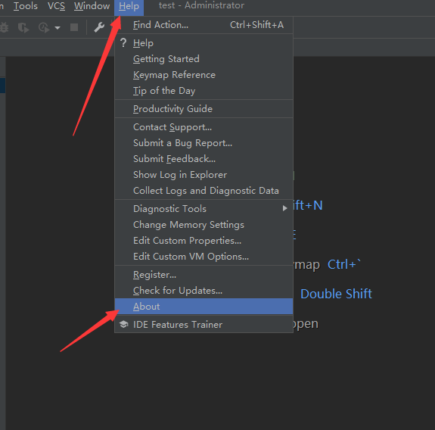Click the stop square toolbar icon
Viewport: 435px width, 430px height.
pyautogui.click(x=74, y=27)
